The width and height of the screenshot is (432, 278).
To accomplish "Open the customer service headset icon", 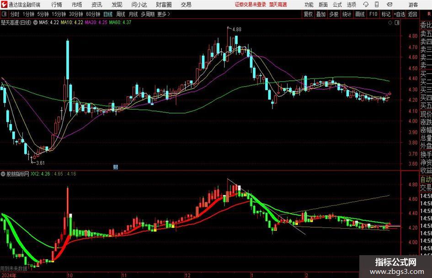I will click(x=366, y=5).
